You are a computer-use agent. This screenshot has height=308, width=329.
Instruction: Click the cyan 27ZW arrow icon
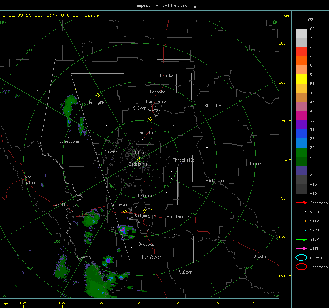[301, 230]
